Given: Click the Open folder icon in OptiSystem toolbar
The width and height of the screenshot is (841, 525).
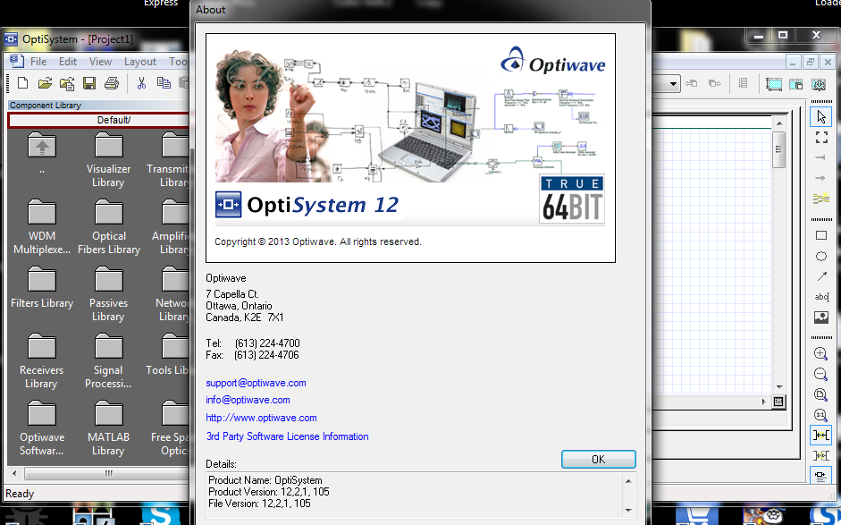Looking at the screenshot, I should coord(45,83).
